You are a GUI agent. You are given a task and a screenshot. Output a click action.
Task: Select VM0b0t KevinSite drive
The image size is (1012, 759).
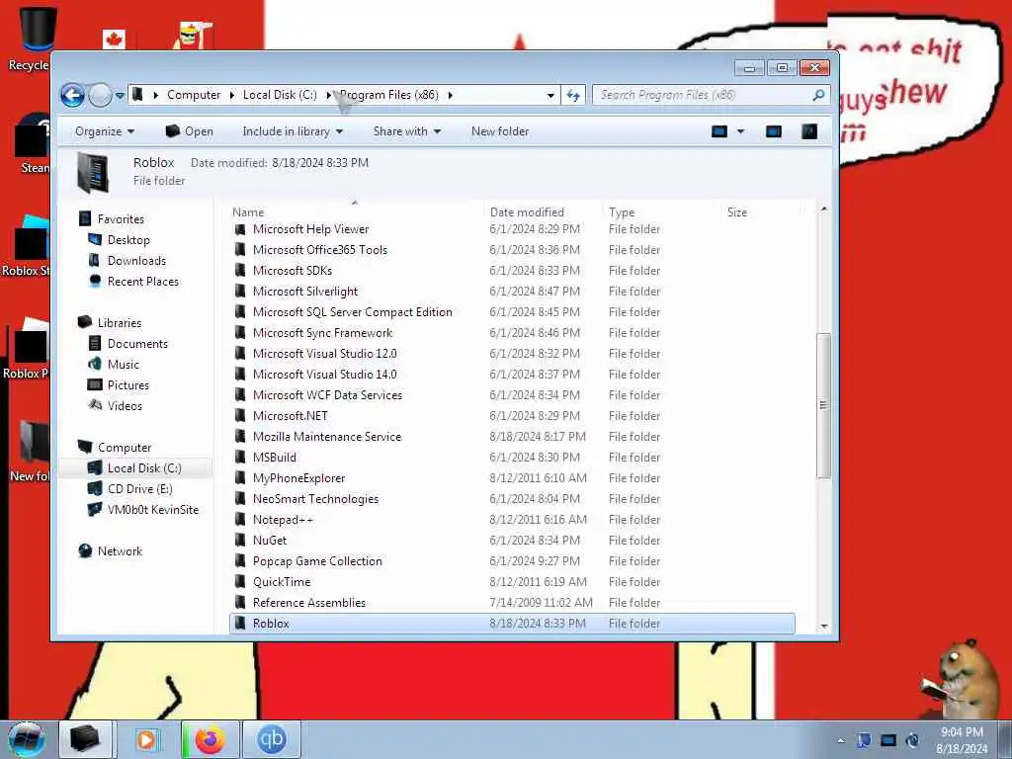coord(152,509)
